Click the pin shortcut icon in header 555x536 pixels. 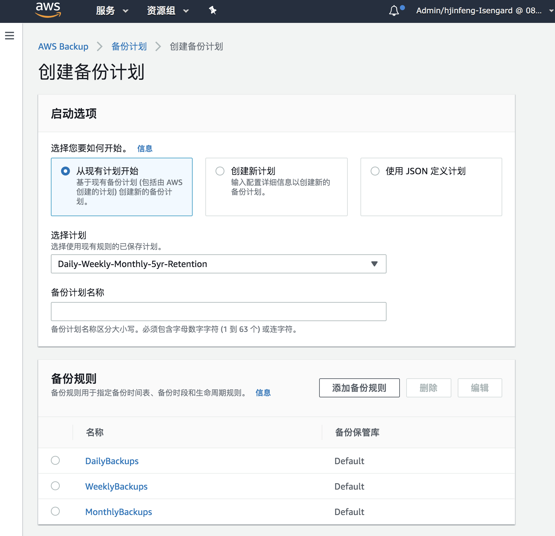[213, 10]
